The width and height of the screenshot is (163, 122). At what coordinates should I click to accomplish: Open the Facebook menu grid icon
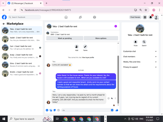click(x=145, y=17)
